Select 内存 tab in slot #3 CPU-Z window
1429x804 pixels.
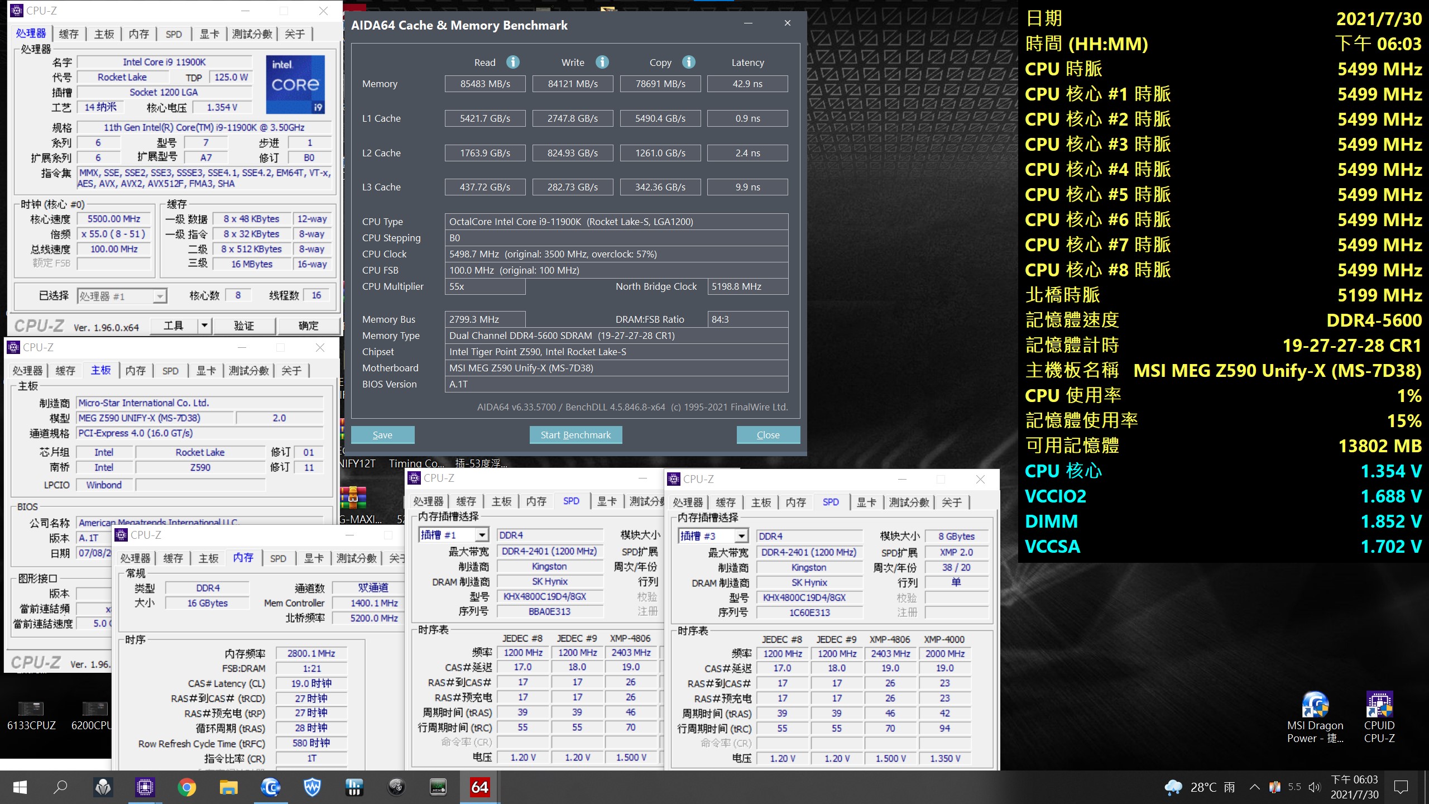(795, 502)
